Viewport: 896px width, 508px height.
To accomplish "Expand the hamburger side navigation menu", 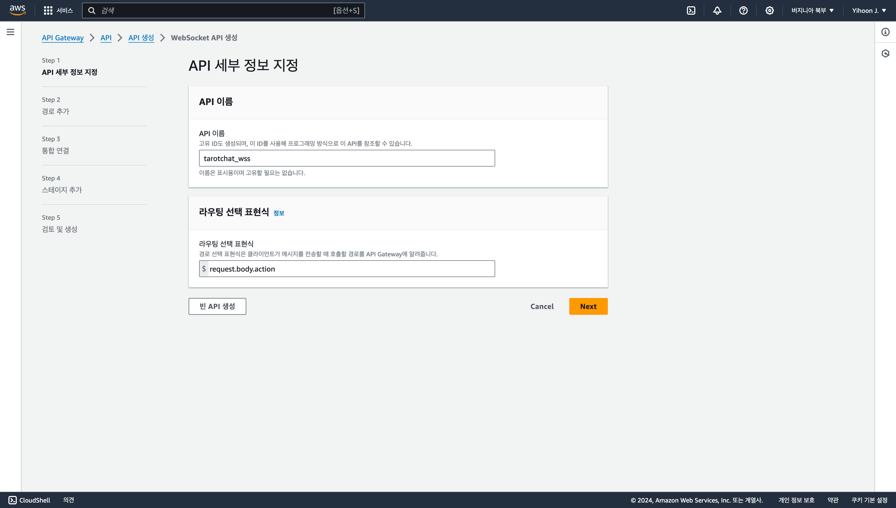I will click(x=10, y=32).
